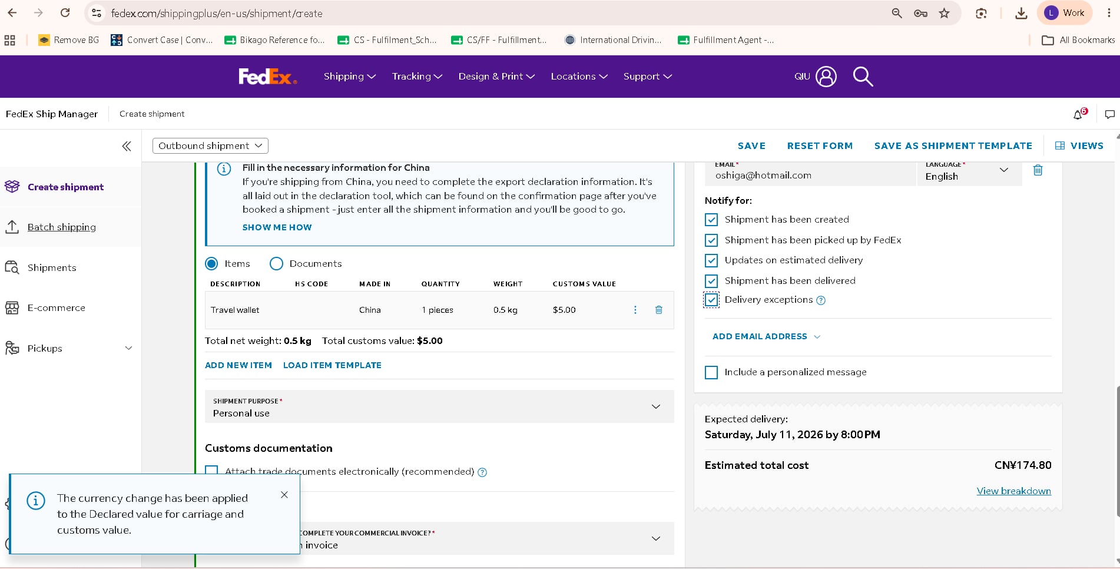
Task: Open the Chrome three-dot menu
Action: pos(1109,13)
